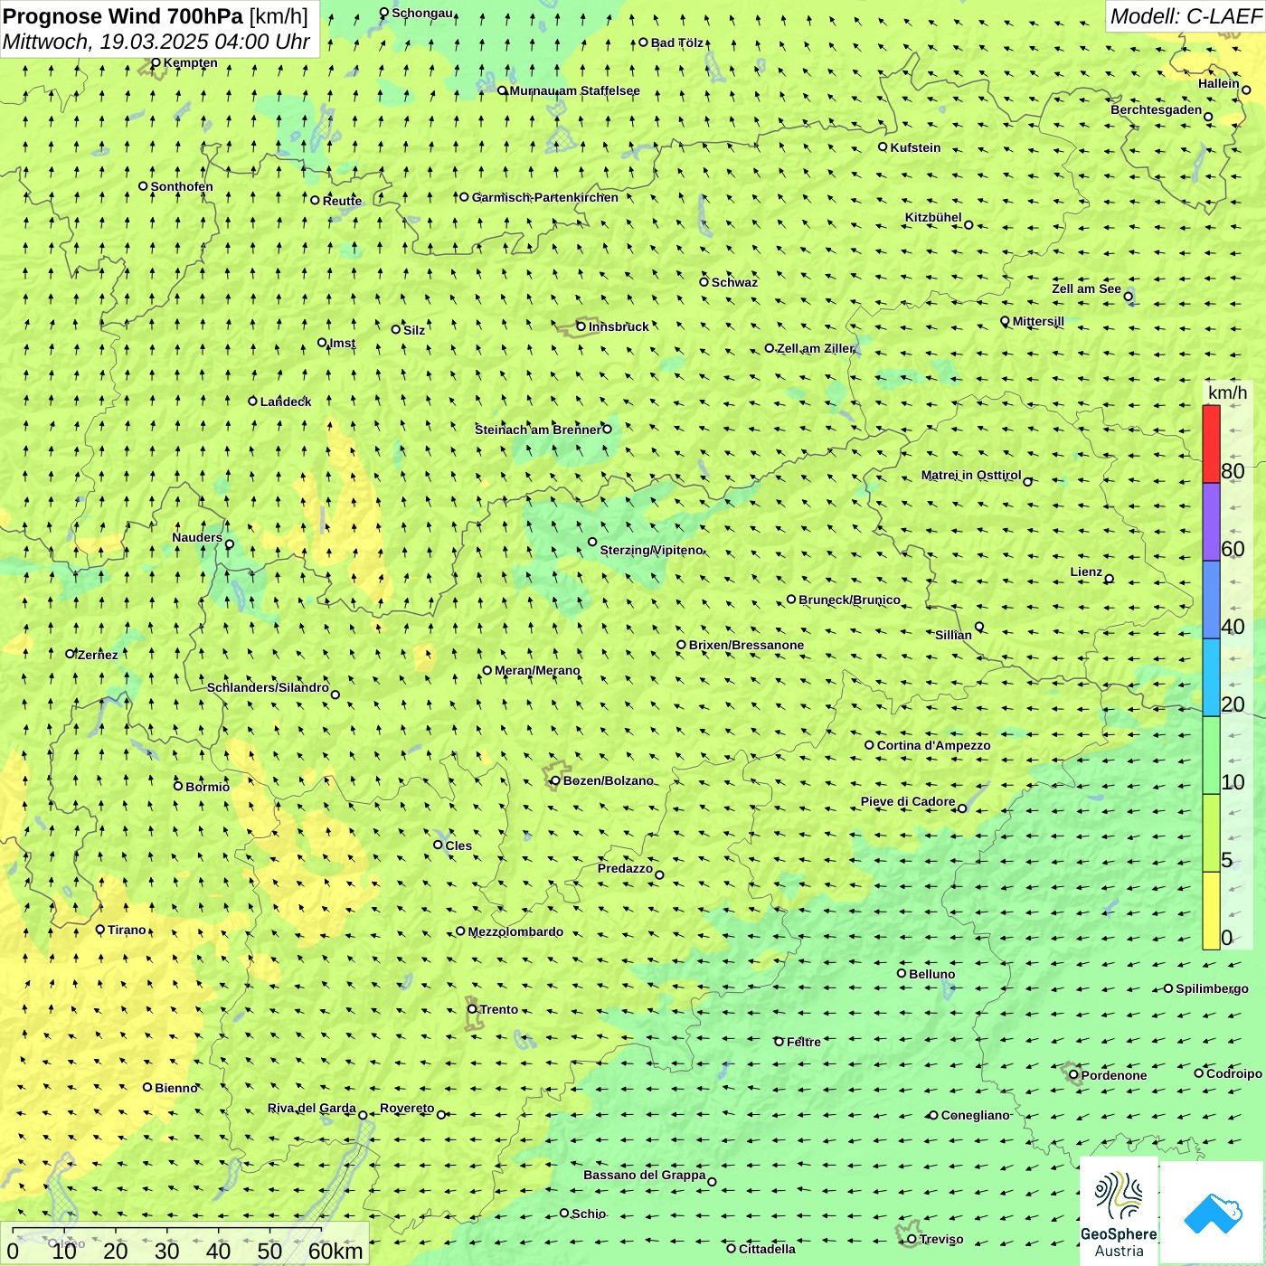Select the green 10 km/h legend color
The width and height of the screenshot is (1266, 1266).
(x=1211, y=755)
